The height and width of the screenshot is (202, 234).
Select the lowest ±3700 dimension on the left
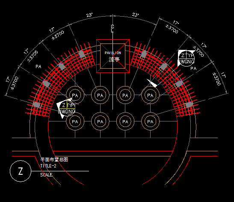point(15,83)
